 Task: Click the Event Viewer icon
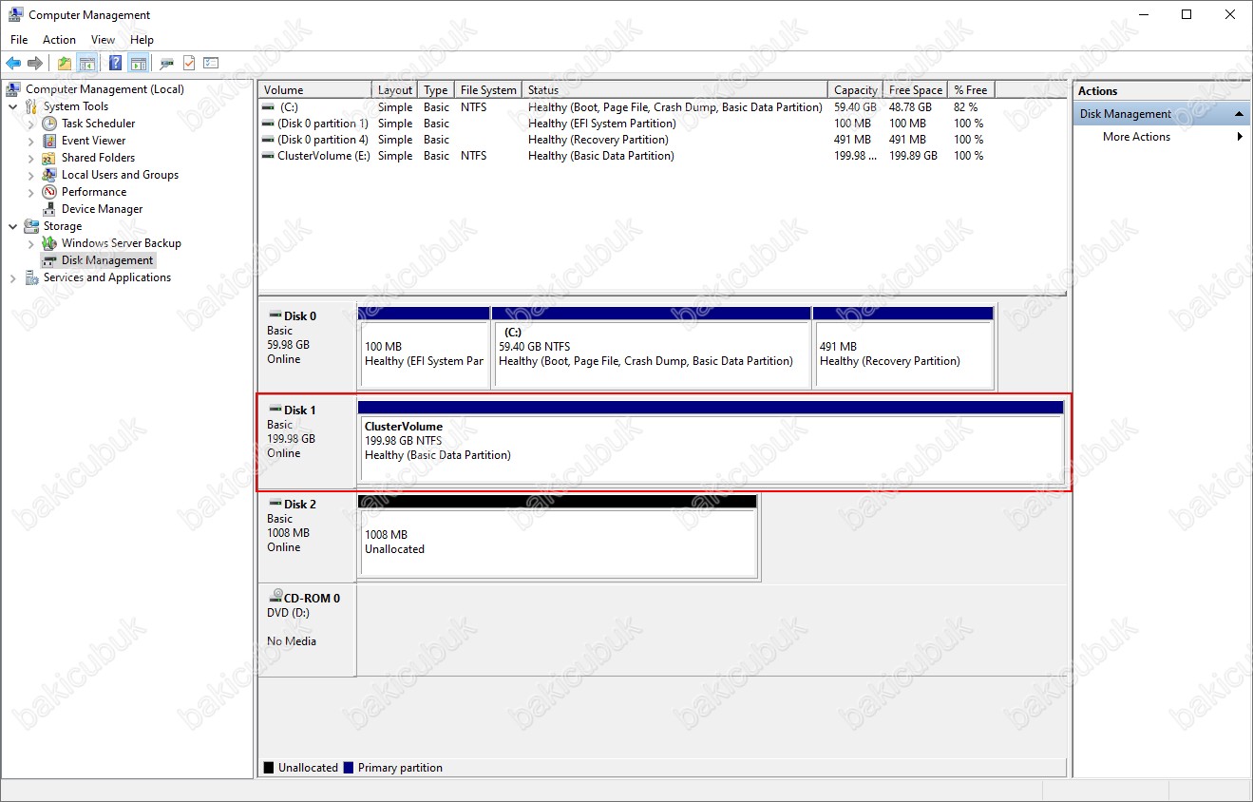pos(49,141)
